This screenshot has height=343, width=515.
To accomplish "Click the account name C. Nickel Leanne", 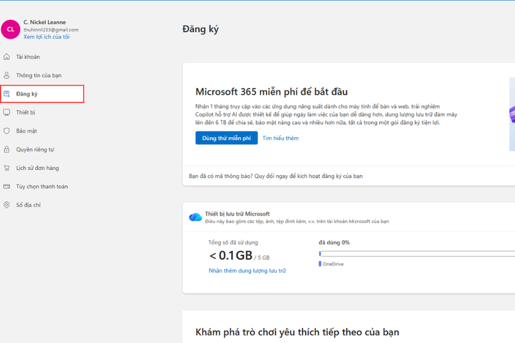I will (44, 22).
